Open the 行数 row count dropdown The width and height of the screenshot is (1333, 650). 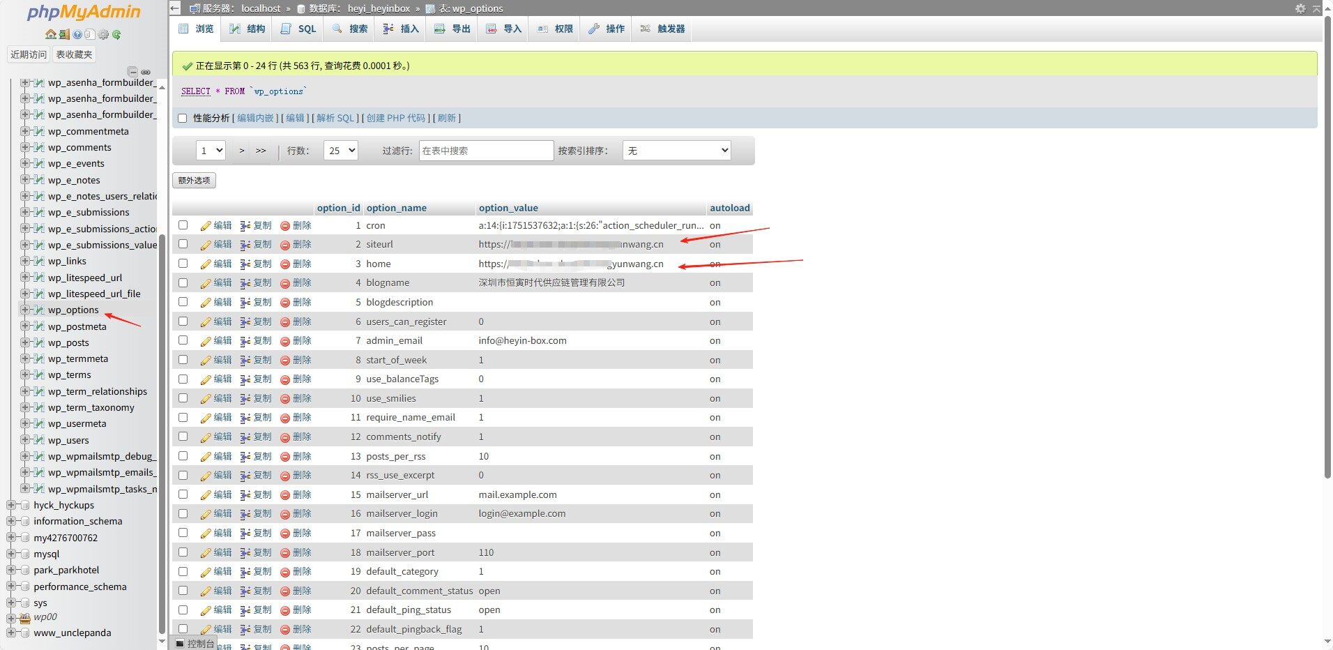(340, 151)
